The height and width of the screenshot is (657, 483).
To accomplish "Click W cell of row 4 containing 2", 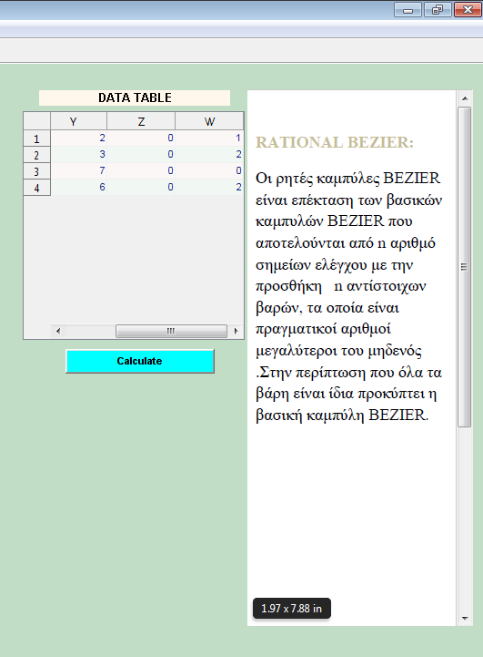I will [x=209, y=187].
